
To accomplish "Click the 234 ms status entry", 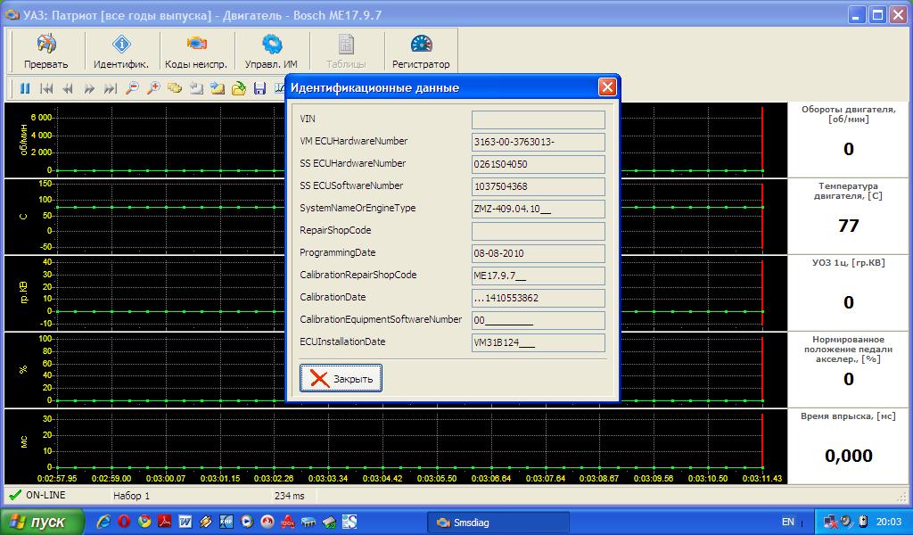I will point(290,496).
